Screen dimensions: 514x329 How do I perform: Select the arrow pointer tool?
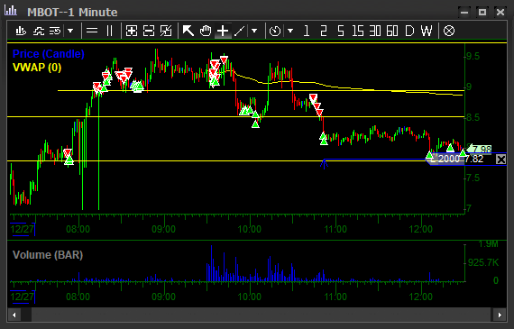pyautogui.click(x=188, y=32)
